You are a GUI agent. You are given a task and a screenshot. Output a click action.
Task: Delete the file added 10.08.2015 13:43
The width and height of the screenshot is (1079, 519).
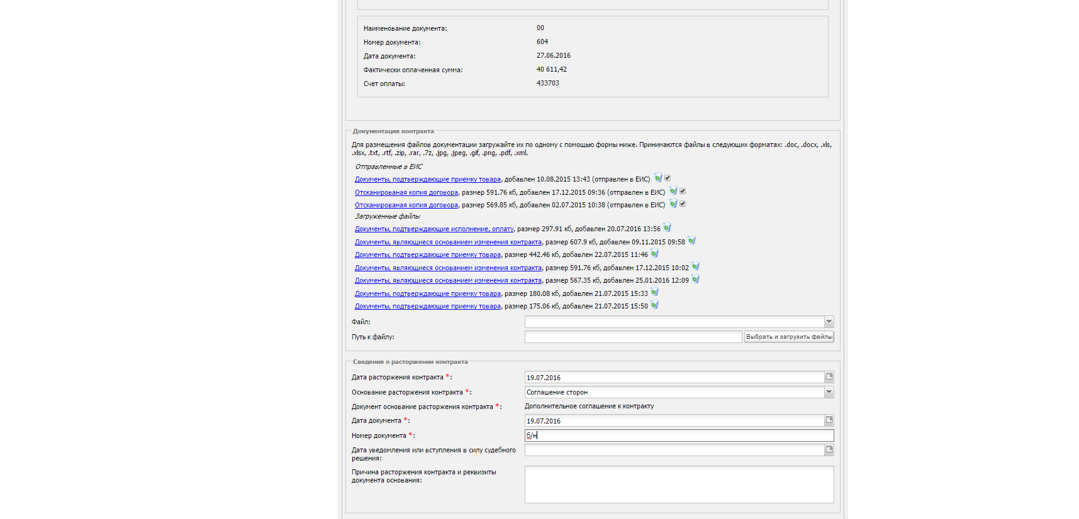658,178
